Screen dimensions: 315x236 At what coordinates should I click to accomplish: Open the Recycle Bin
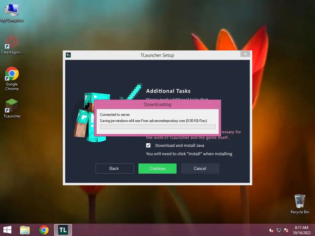pos(300,204)
